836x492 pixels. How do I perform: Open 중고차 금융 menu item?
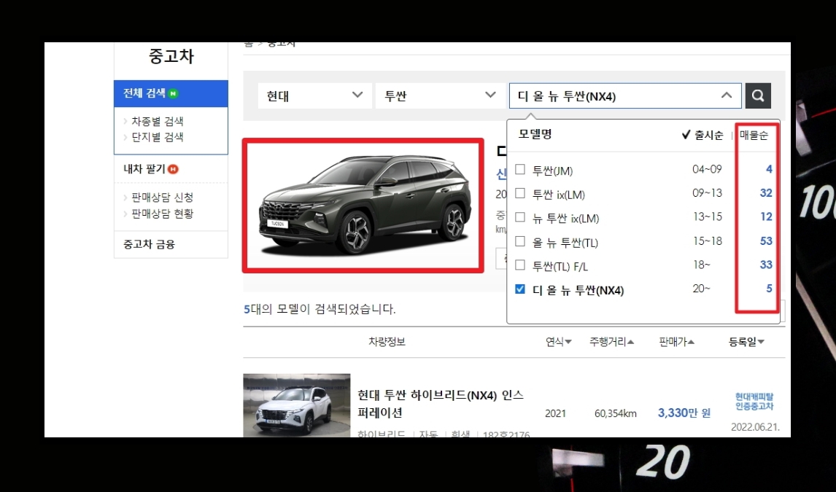150,244
